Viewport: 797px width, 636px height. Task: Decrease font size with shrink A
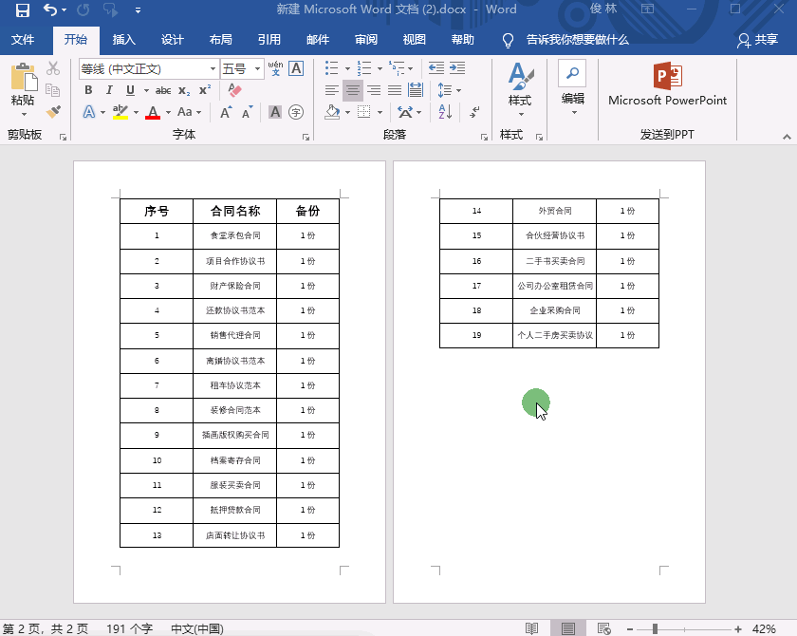pyautogui.click(x=247, y=112)
